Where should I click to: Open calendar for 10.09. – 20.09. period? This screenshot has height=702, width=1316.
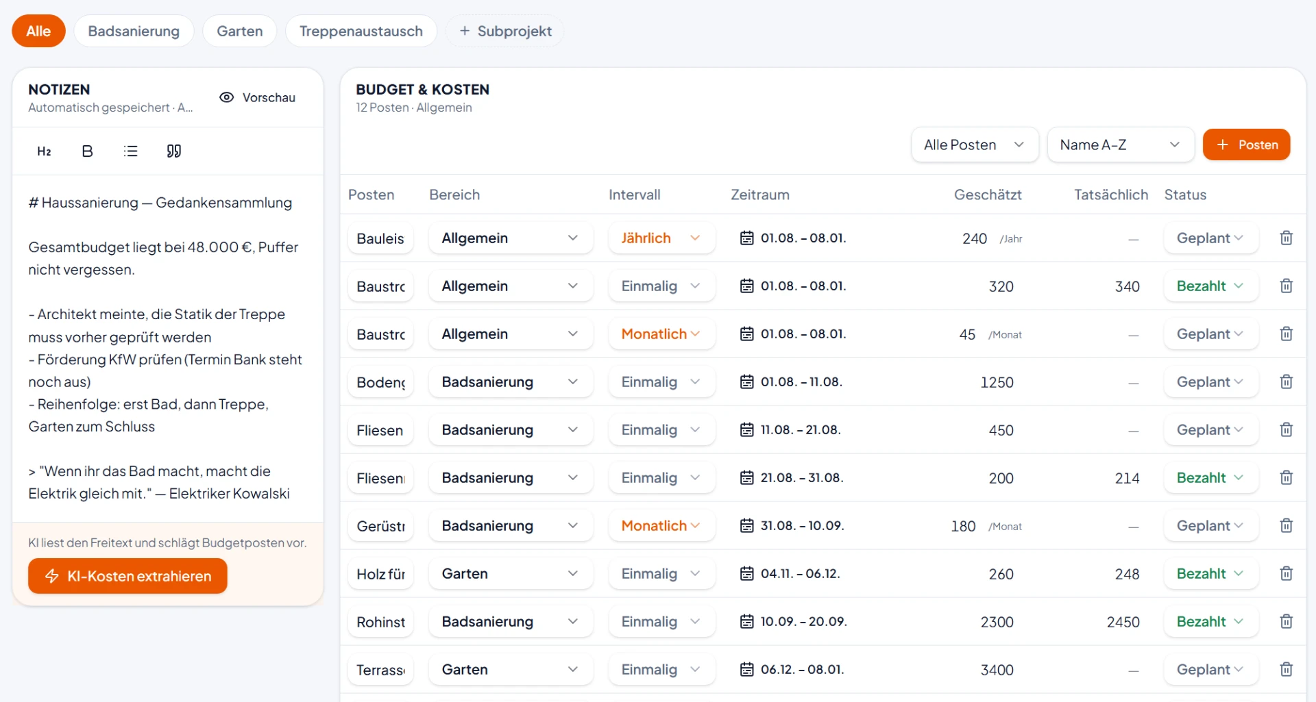click(746, 621)
